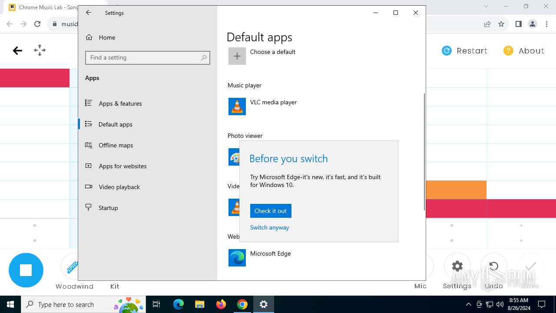Screen dimensions: 556x313
Task: Click the taskbar clock and date
Action: point(519,304)
